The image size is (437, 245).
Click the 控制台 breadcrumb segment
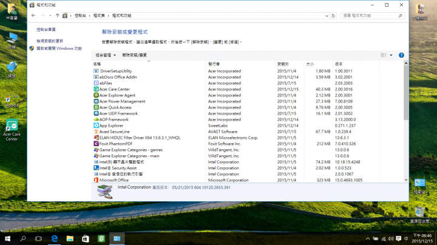pyautogui.click(x=80, y=16)
